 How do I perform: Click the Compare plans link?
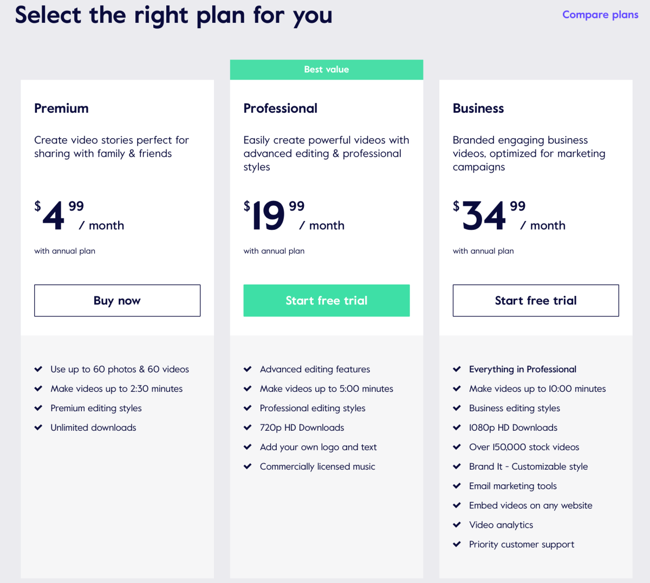600,15
